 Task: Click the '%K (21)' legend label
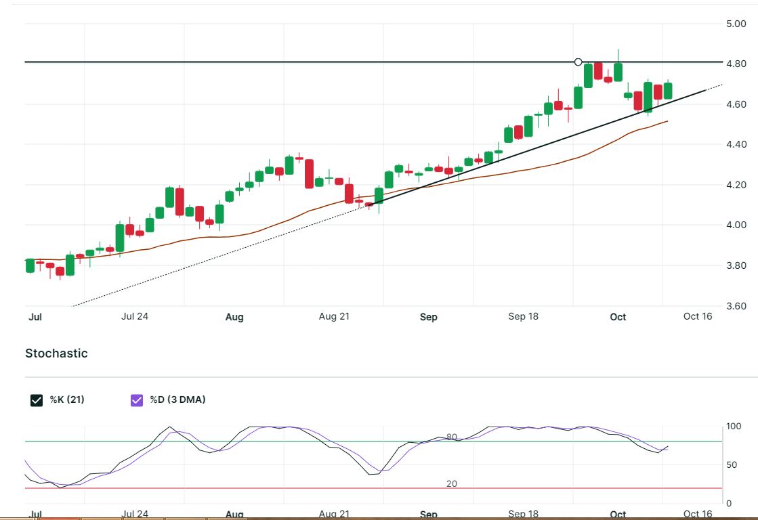click(67, 399)
